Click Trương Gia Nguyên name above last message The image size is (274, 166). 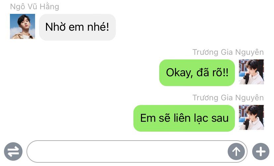[x=228, y=98]
